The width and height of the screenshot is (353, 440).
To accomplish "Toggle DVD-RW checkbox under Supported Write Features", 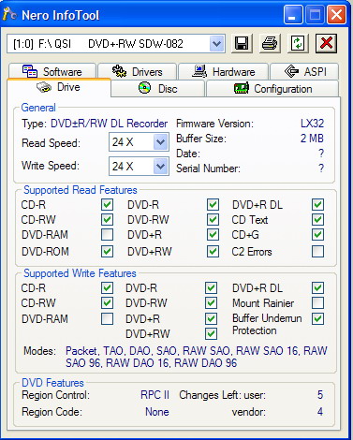I will (212, 302).
